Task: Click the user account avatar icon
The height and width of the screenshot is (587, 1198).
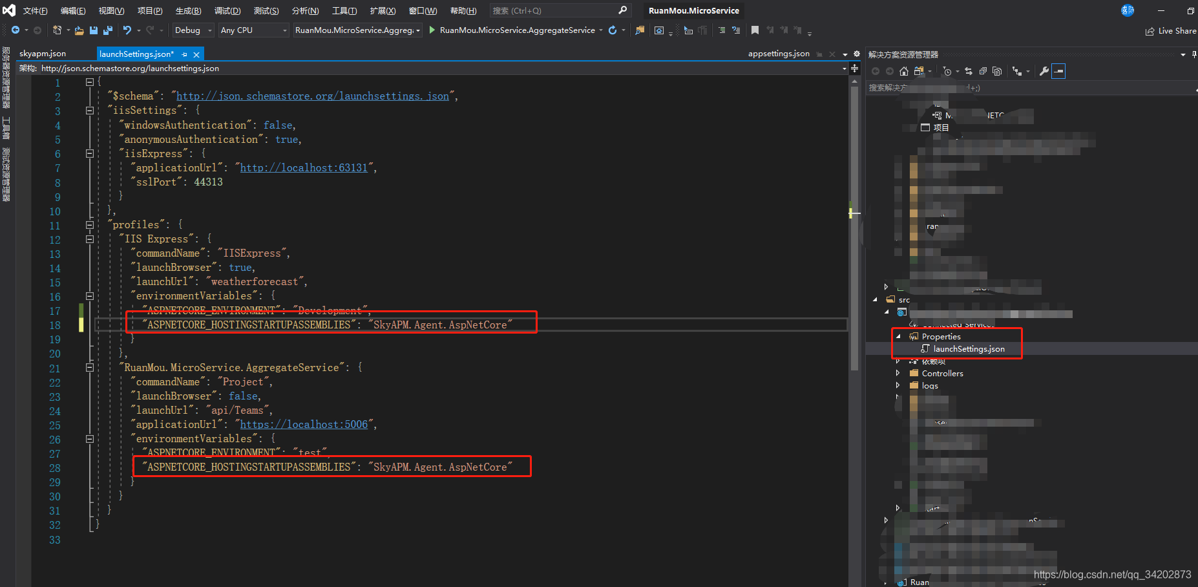Action: pyautogui.click(x=1128, y=10)
